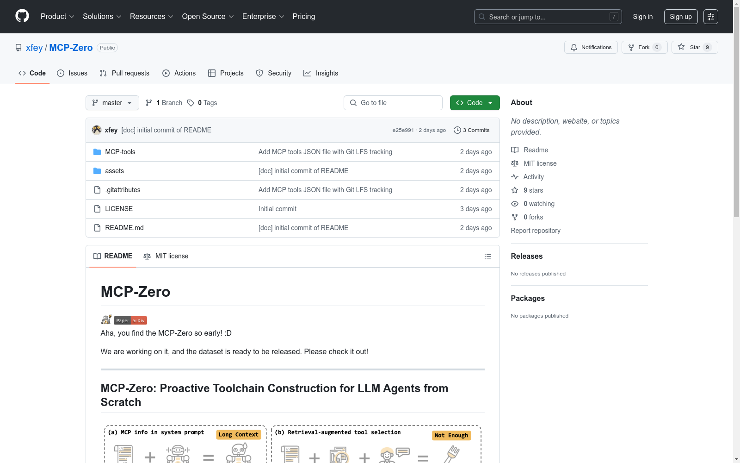Expand the Resources menu
740x463 pixels.
152,17
